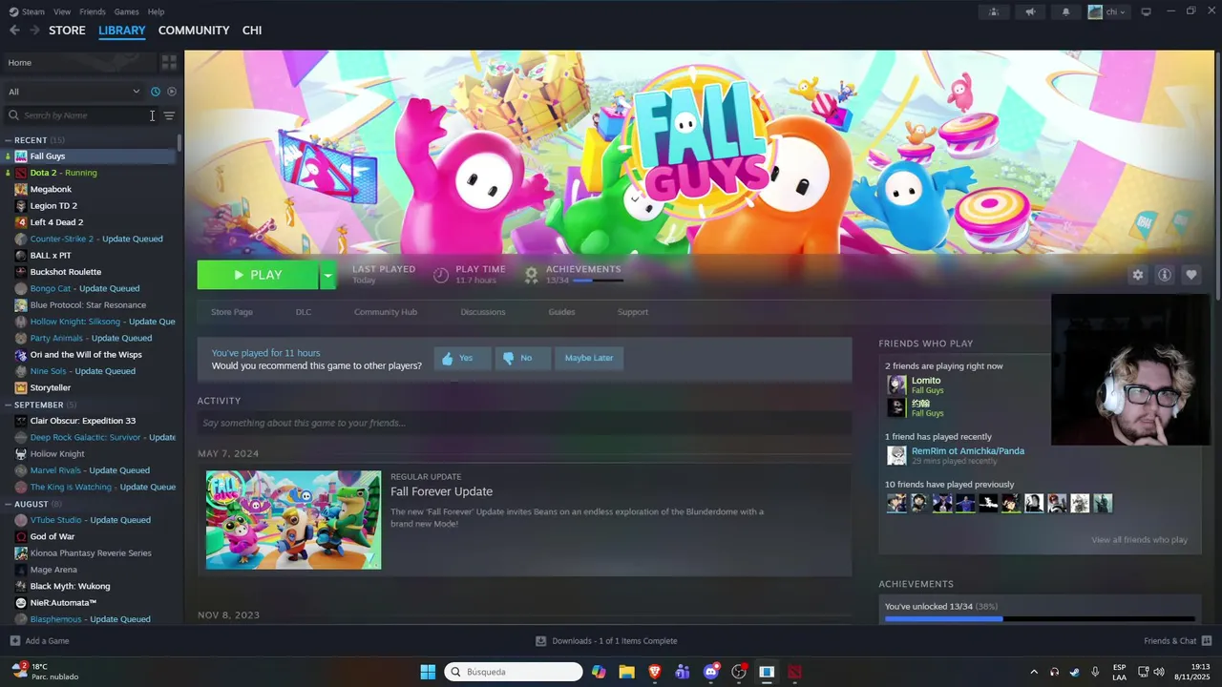
Task: Expand the Play button dropdown arrow
Action: coord(327,275)
